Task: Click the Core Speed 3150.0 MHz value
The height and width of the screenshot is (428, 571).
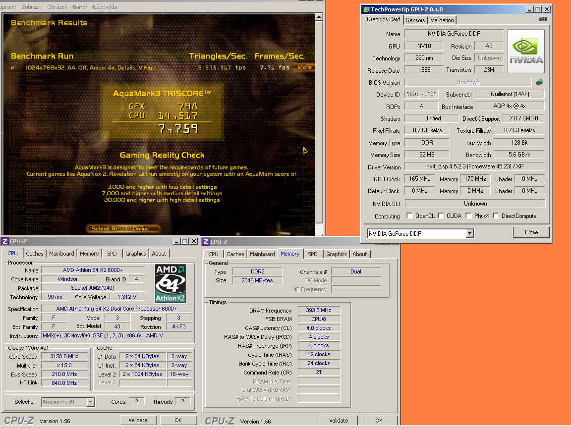Action: coord(64,356)
